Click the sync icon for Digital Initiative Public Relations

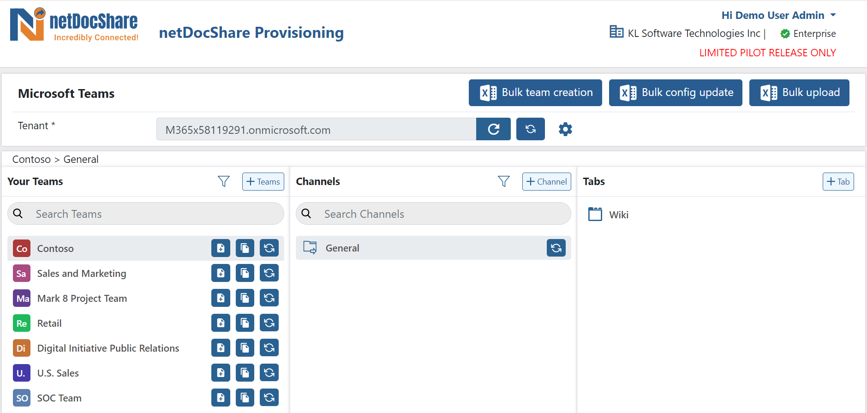(x=269, y=348)
